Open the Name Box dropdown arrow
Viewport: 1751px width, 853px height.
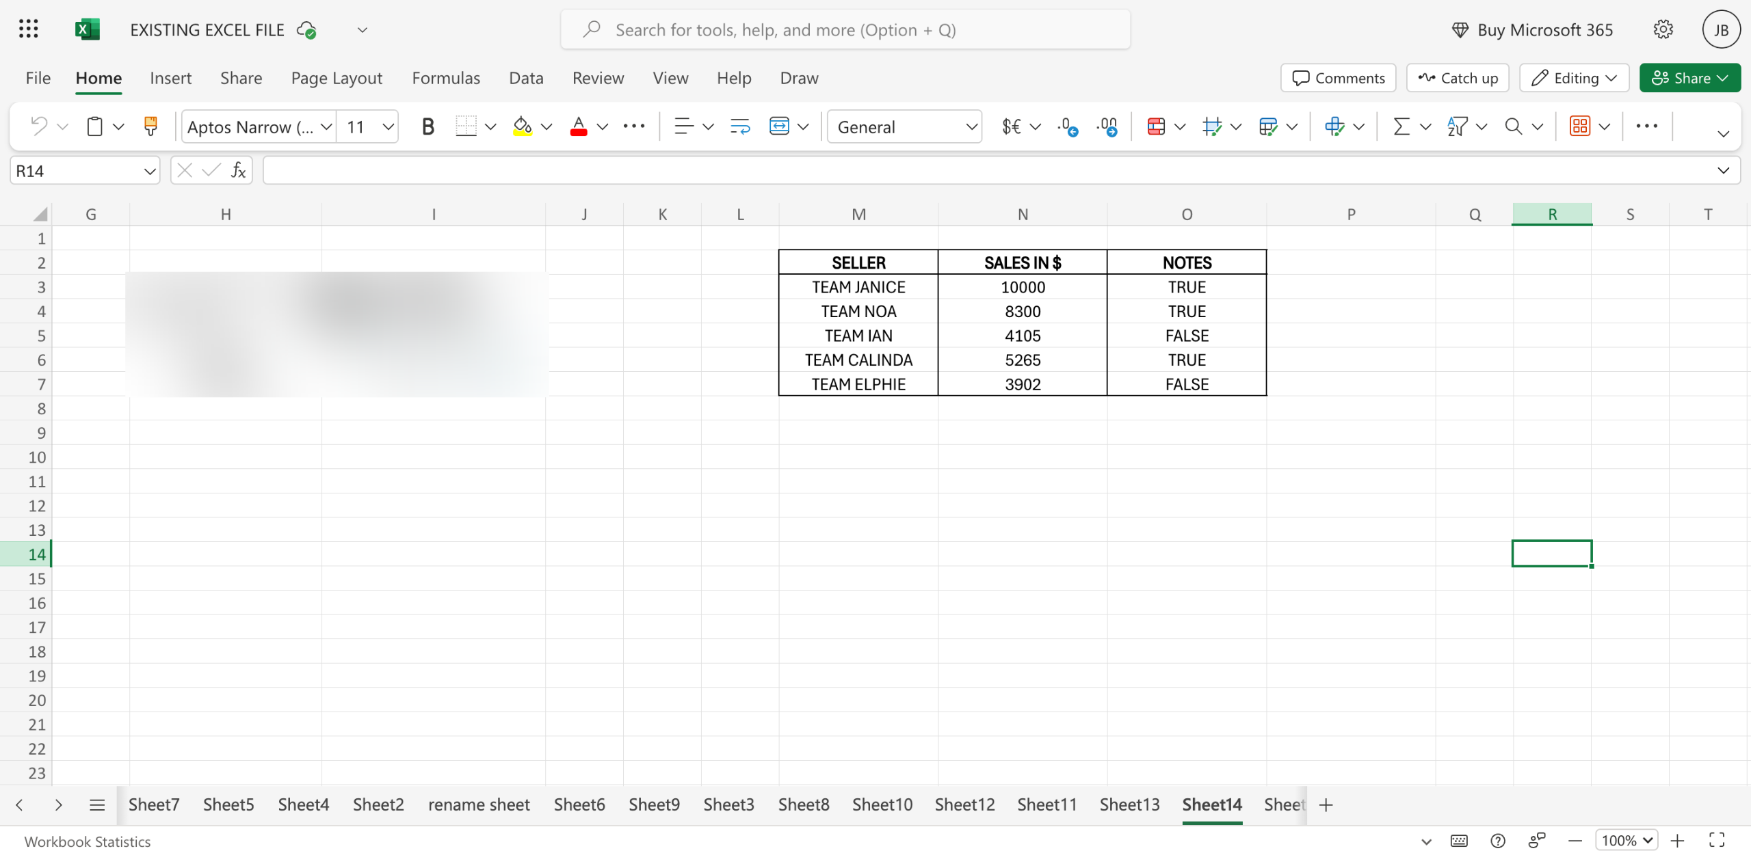coord(149,171)
